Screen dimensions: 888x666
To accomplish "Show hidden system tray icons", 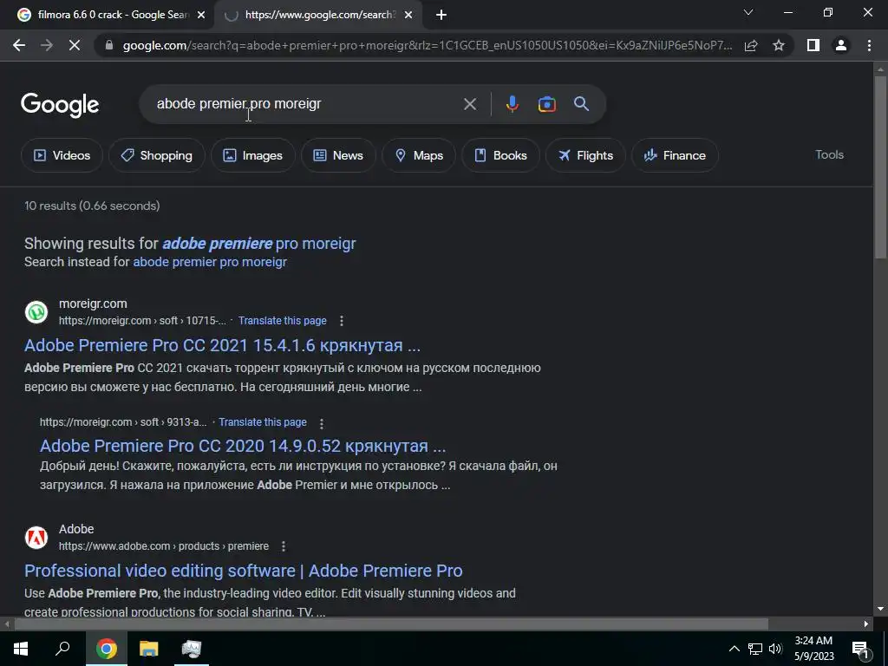I will coord(734,649).
